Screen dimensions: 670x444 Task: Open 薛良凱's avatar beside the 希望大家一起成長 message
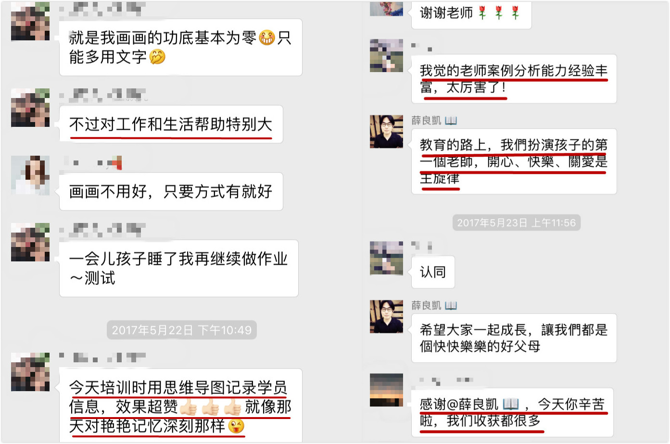pos(386,316)
